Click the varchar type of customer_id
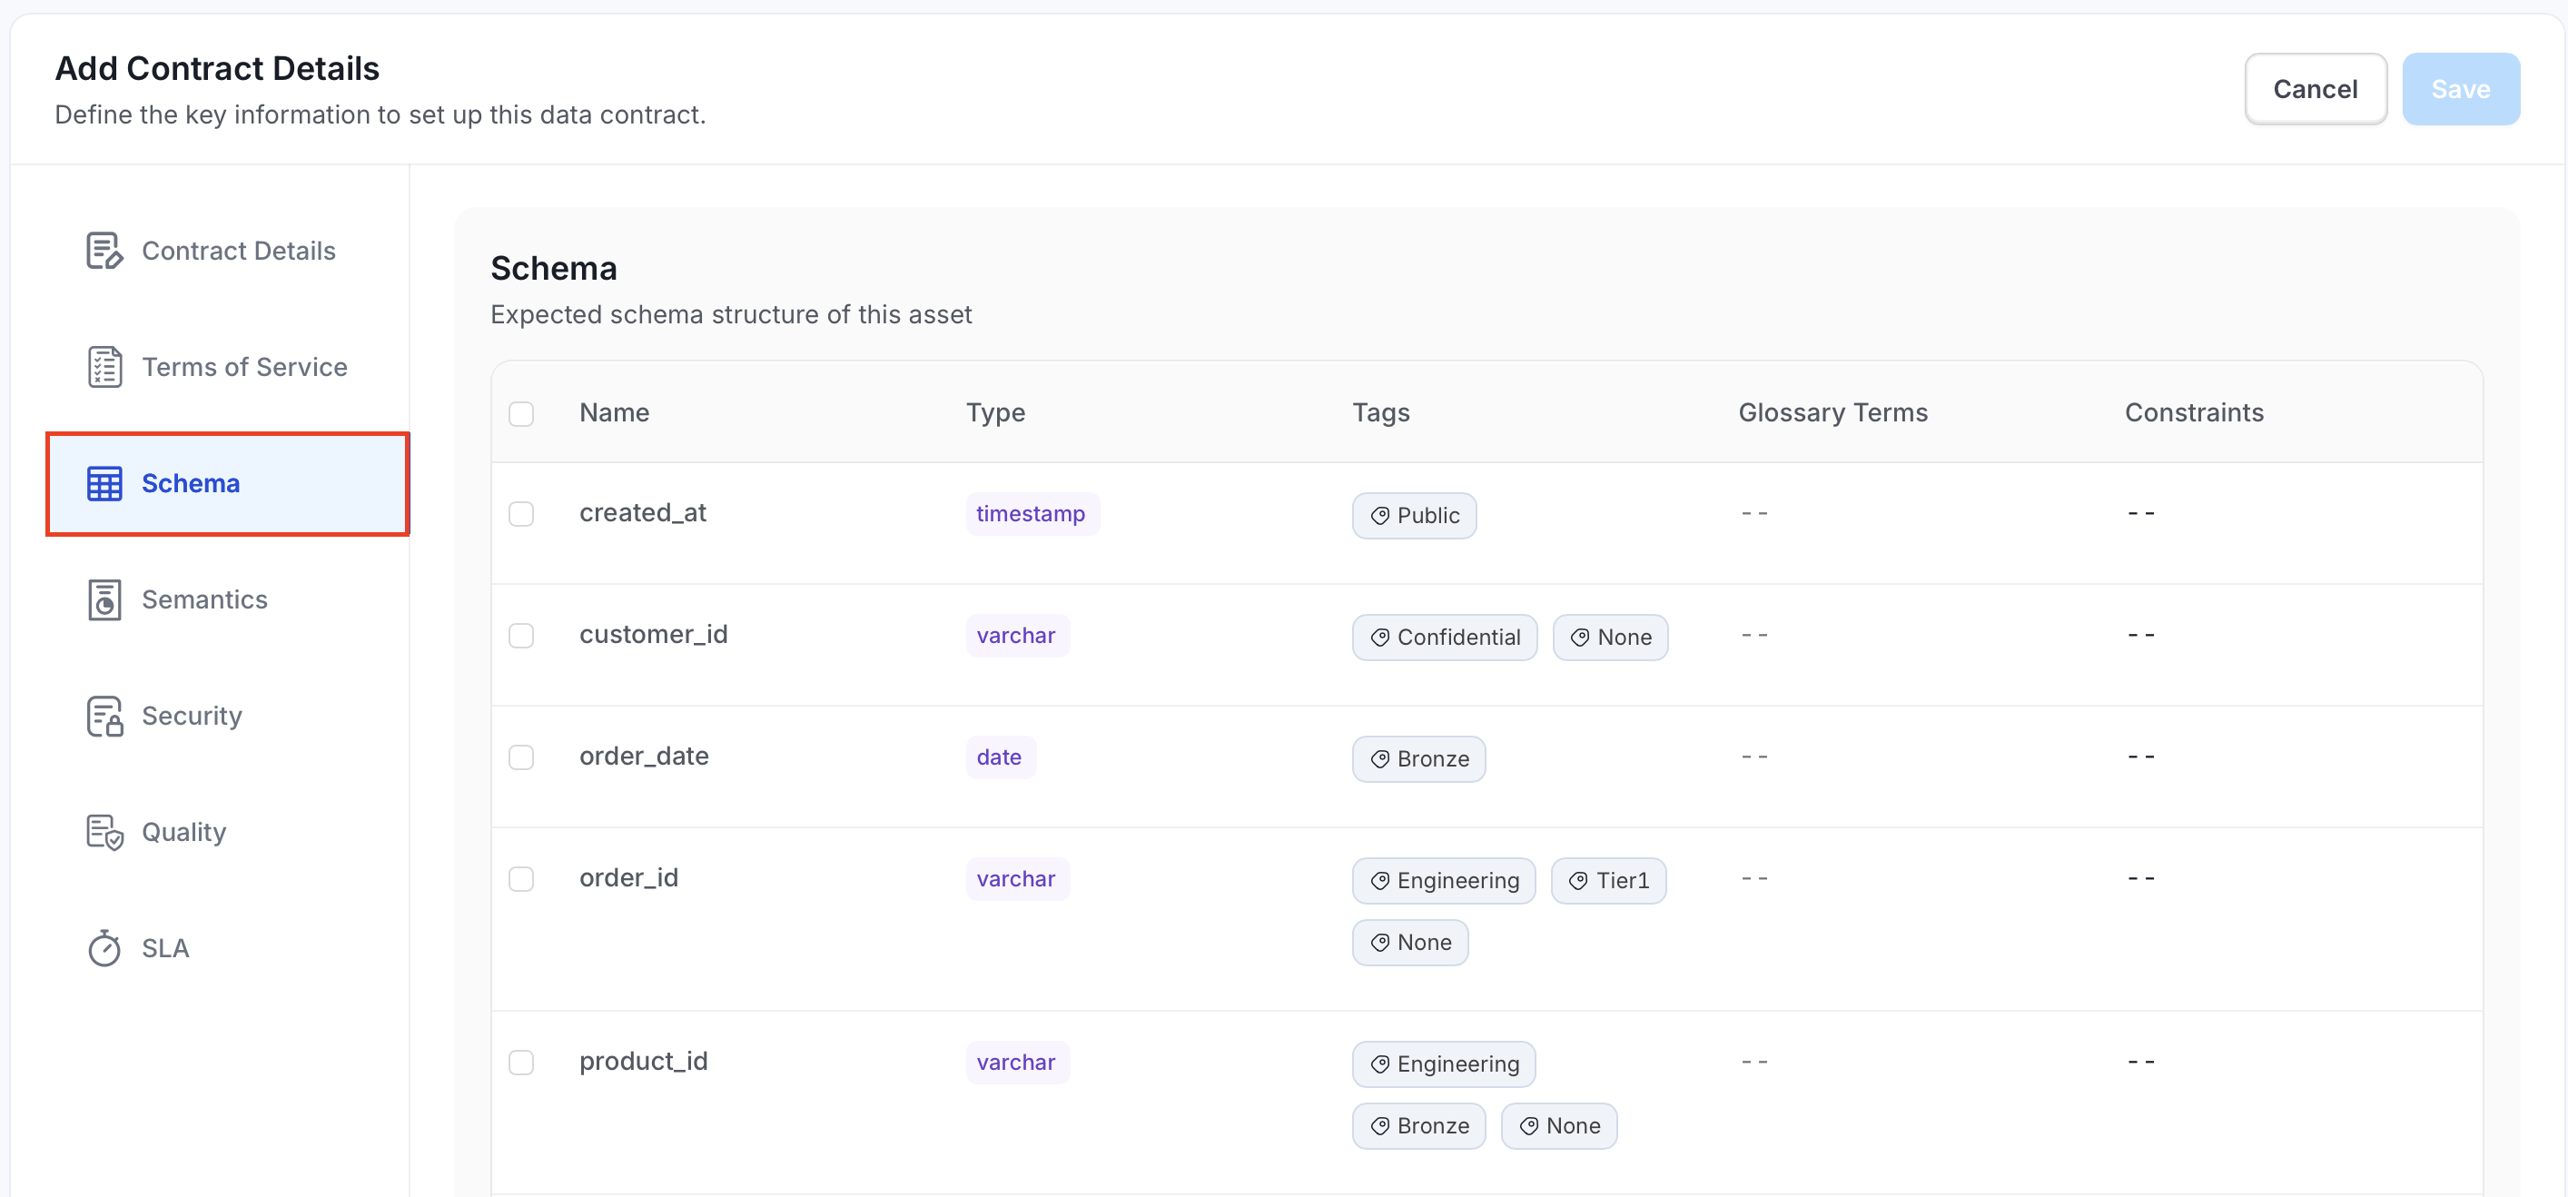The image size is (2568, 1197). (x=1016, y=635)
